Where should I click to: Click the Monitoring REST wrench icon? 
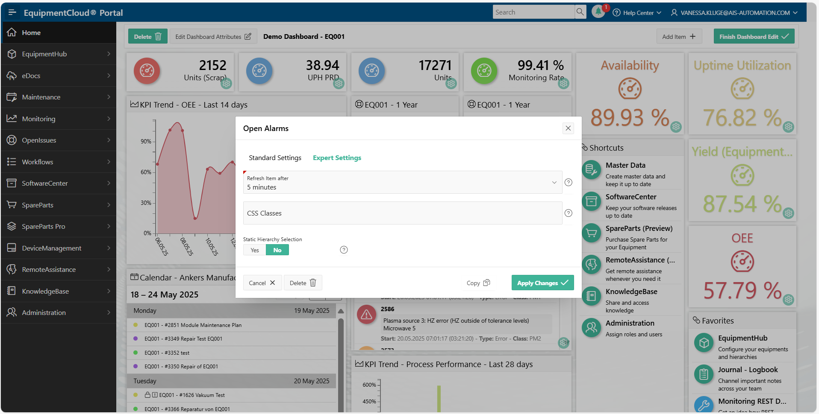click(704, 405)
